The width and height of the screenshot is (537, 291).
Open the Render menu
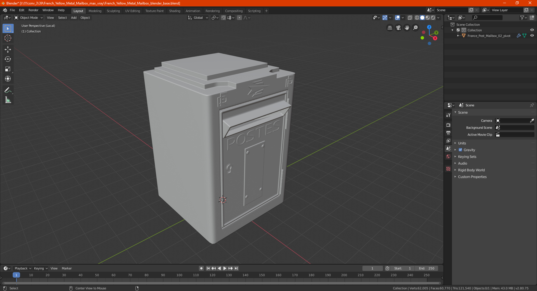(x=33, y=10)
